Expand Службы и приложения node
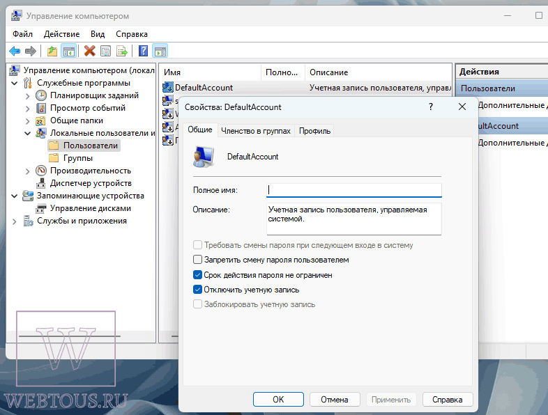 pos(15,221)
